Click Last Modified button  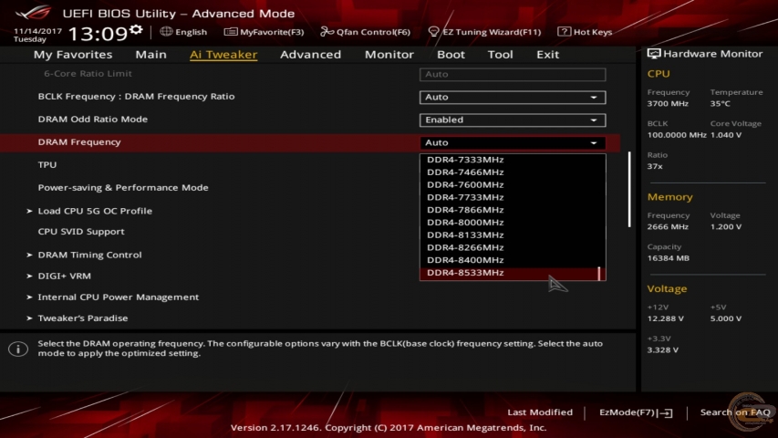click(x=540, y=412)
